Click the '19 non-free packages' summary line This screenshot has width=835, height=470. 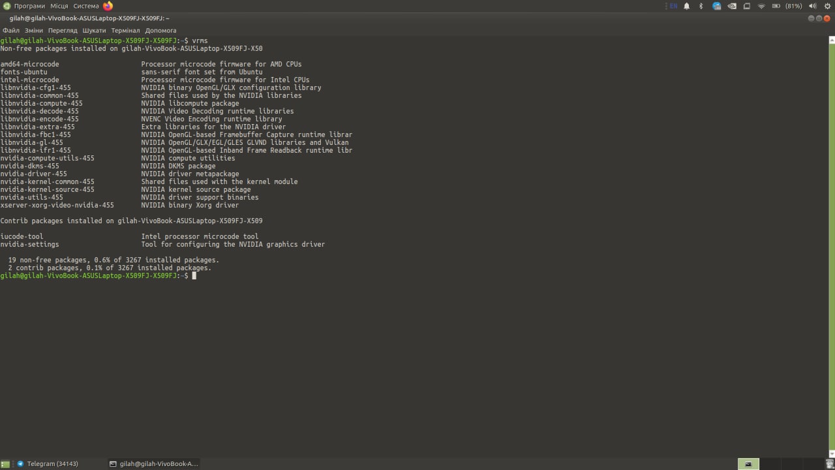coord(114,260)
